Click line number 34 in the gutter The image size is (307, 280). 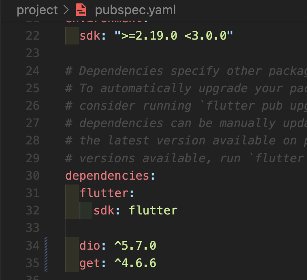click(32, 246)
